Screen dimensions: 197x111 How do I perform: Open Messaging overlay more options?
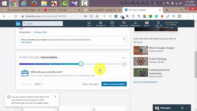pos(187,108)
